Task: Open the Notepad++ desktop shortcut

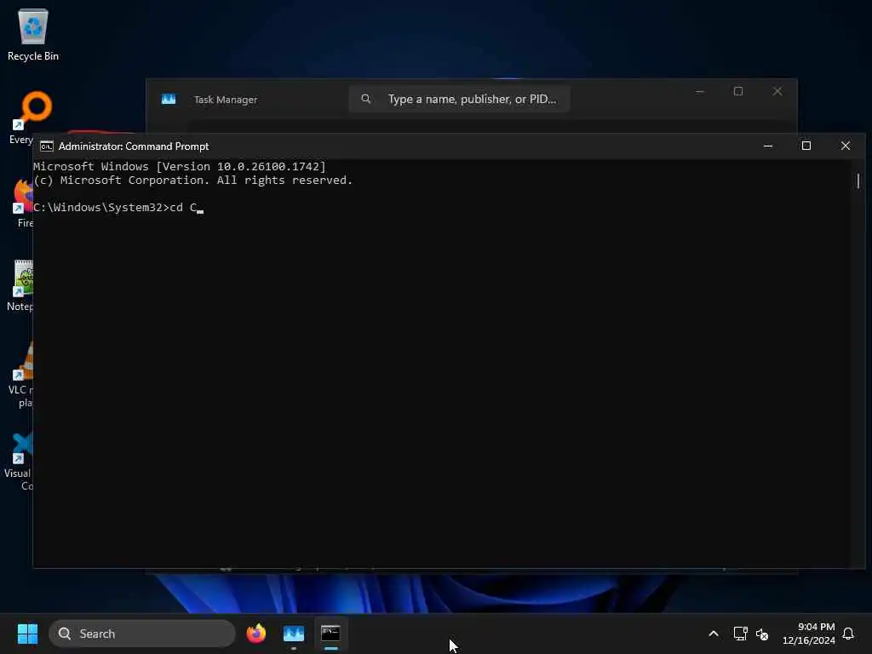Action: pyautogui.click(x=21, y=286)
